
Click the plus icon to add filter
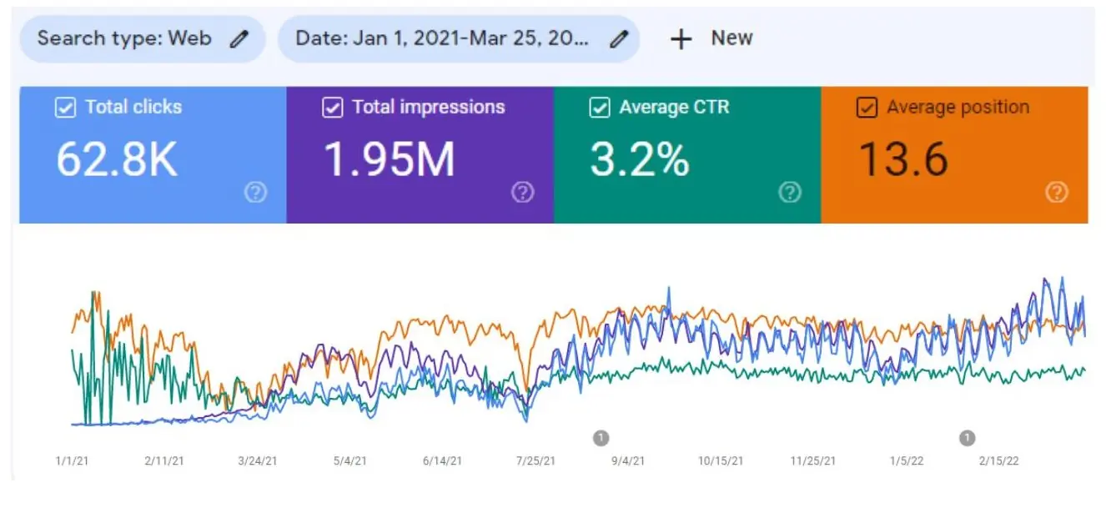(x=681, y=38)
